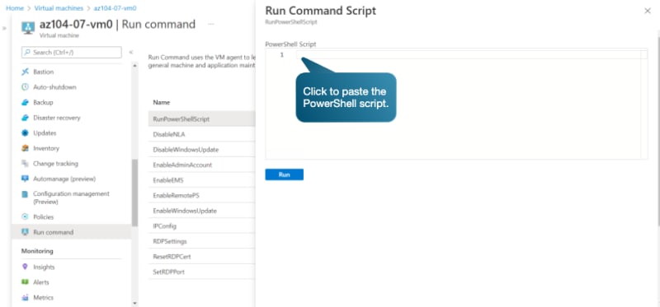
Task: Open the more options ellipsis by title
Action: pos(211,25)
